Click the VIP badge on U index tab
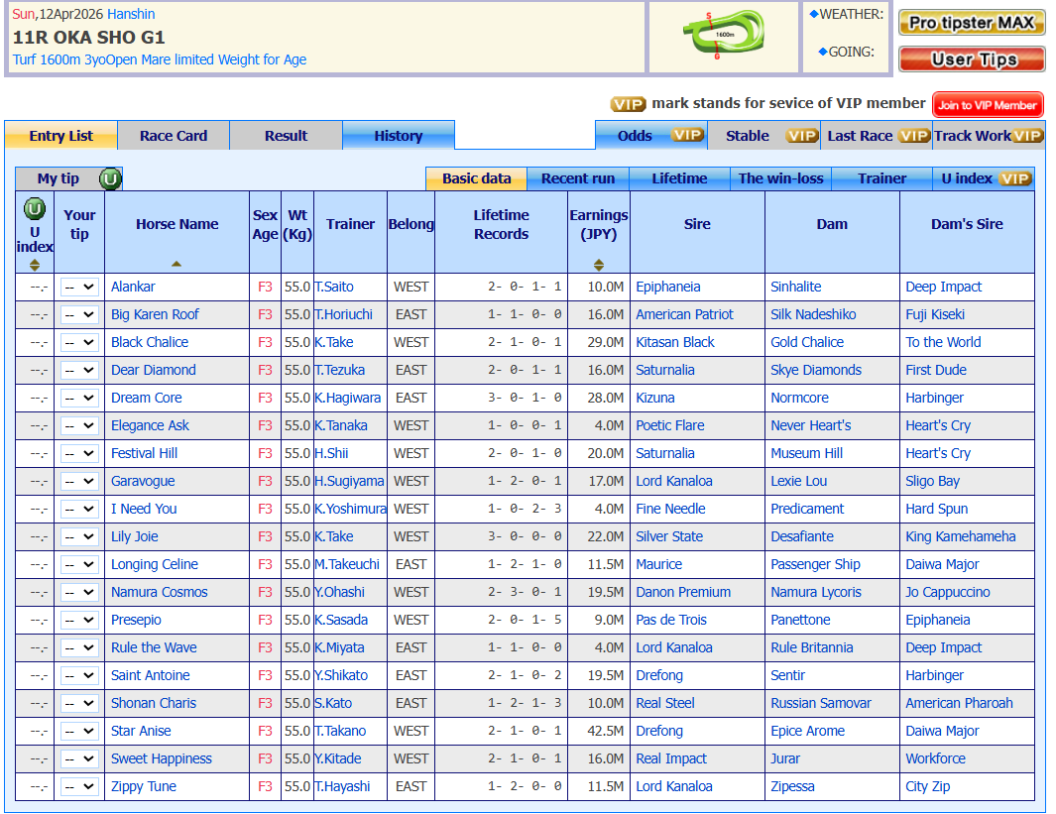Viewport: 1056px width, 814px height. click(1015, 178)
